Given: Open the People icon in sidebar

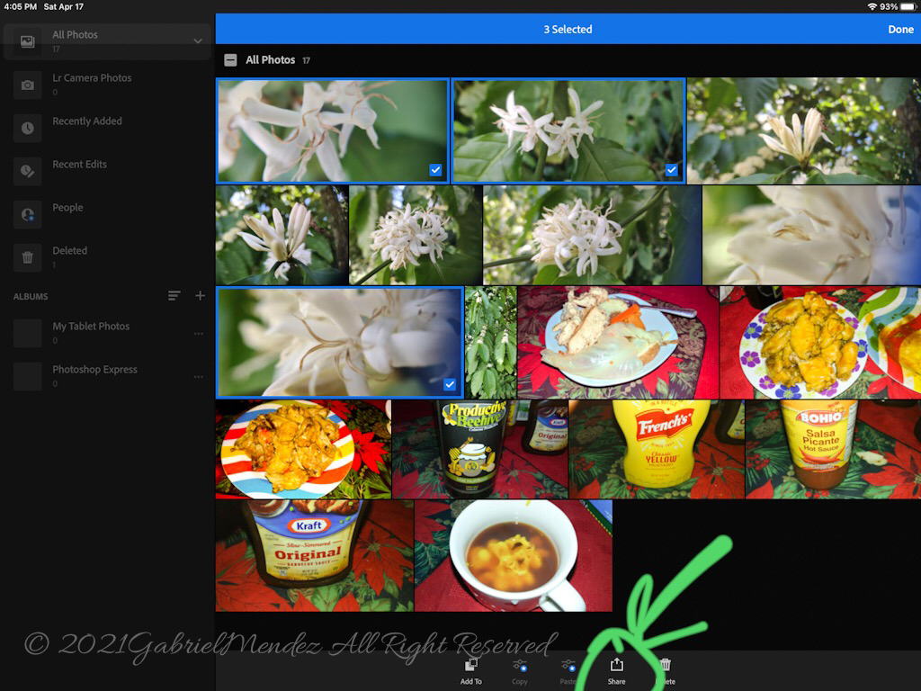Looking at the screenshot, I should 28,214.
